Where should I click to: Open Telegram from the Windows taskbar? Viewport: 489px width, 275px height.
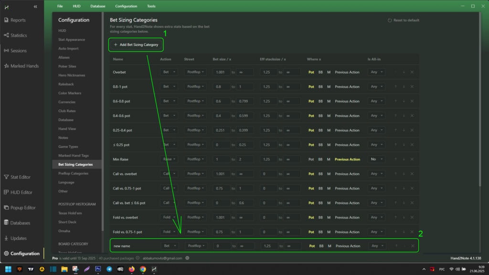coord(109,269)
